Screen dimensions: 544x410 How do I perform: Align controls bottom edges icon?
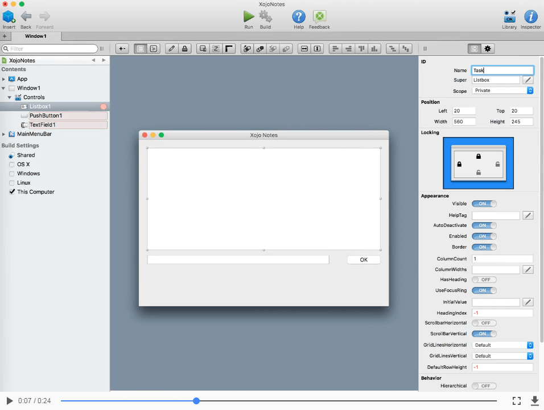[374, 48]
